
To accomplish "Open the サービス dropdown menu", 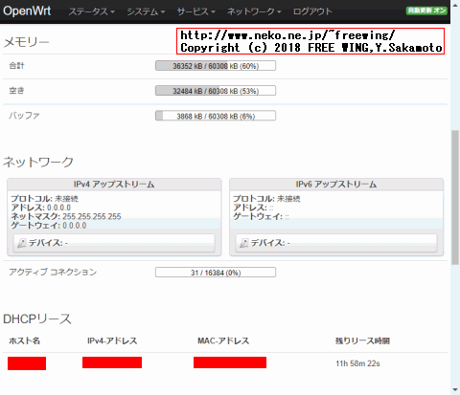I will (x=196, y=11).
